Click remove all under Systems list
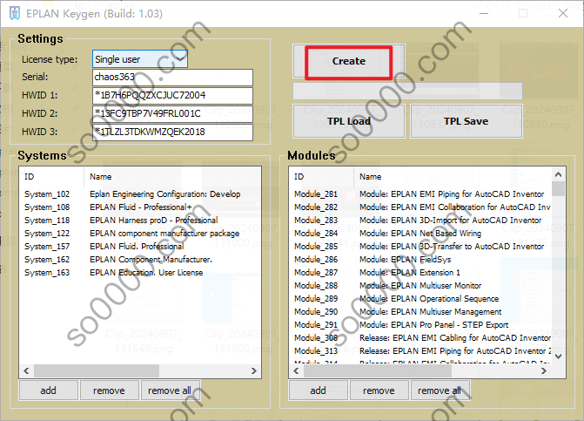Screen dimensions: 584x421 (x=170, y=390)
